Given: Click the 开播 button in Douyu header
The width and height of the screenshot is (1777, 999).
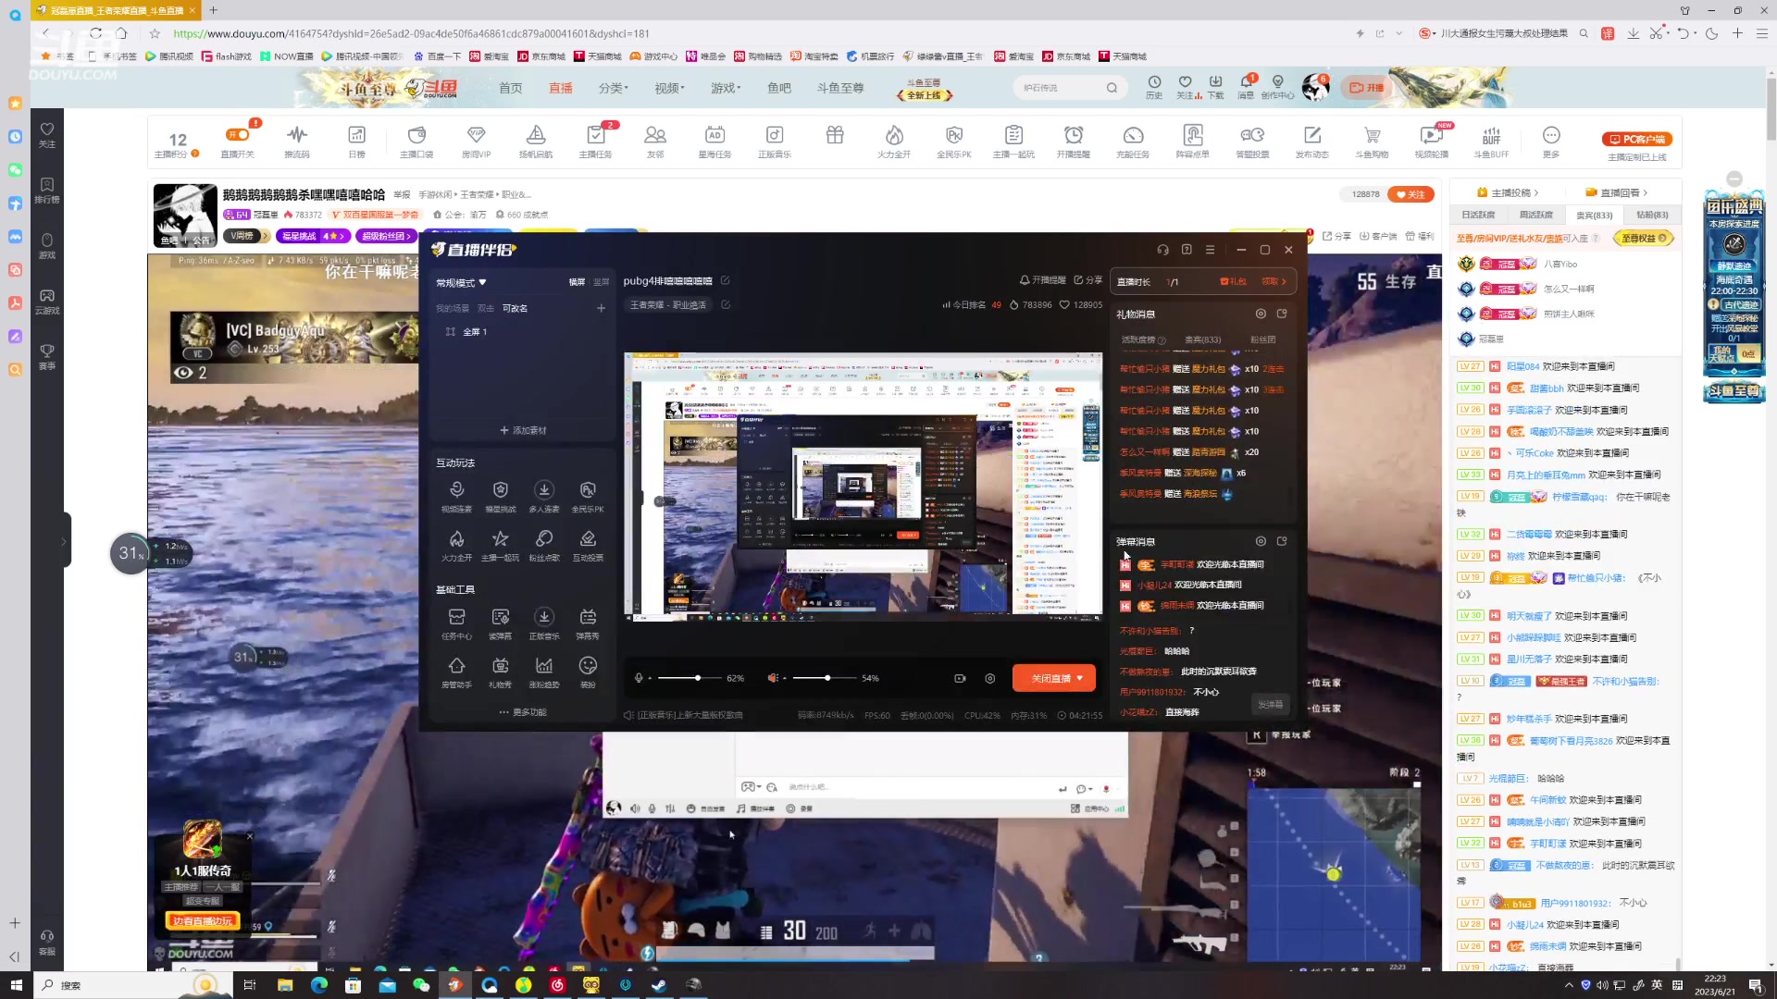Looking at the screenshot, I should tap(1366, 88).
